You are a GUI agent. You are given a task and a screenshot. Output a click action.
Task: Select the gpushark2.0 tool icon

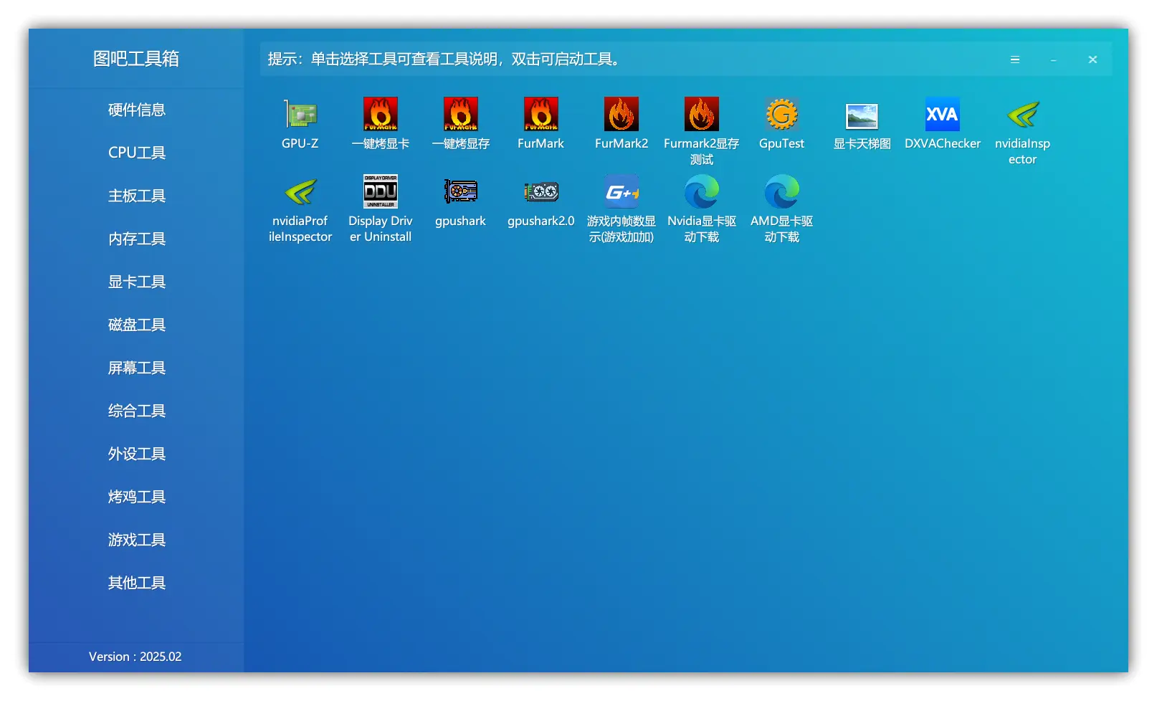point(541,192)
